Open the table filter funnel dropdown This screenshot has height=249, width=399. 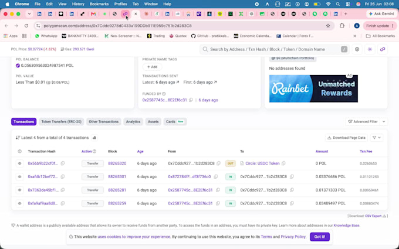click(x=376, y=138)
